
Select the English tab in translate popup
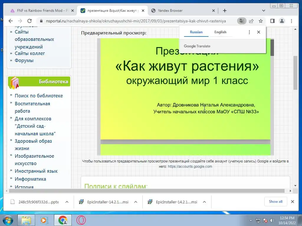click(x=220, y=32)
